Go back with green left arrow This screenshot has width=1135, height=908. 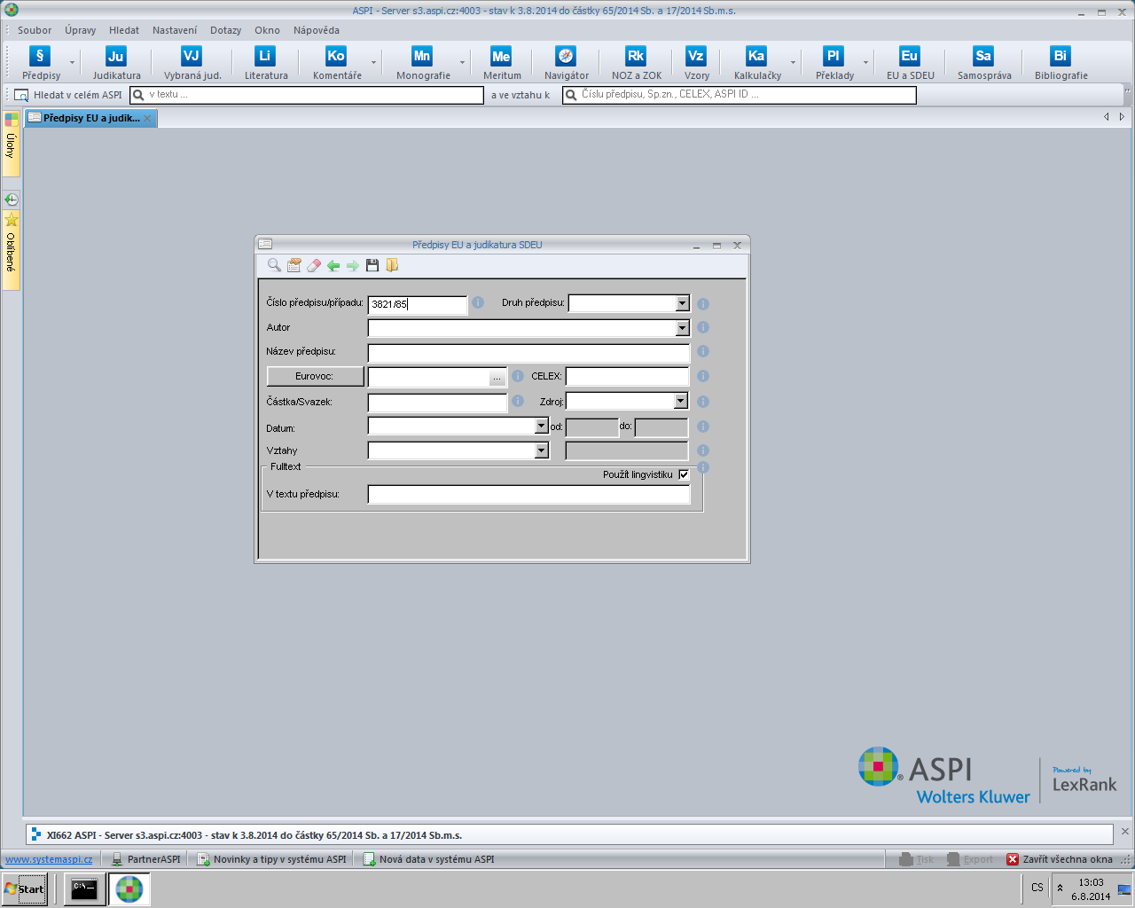pyautogui.click(x=333, y=265)
